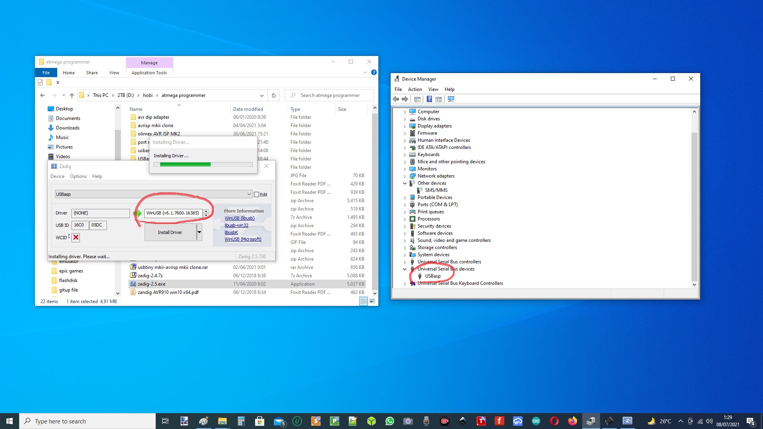Open WhatsApp from the taskbar
The image size is (763, 429).
click(x=389, y=421)
